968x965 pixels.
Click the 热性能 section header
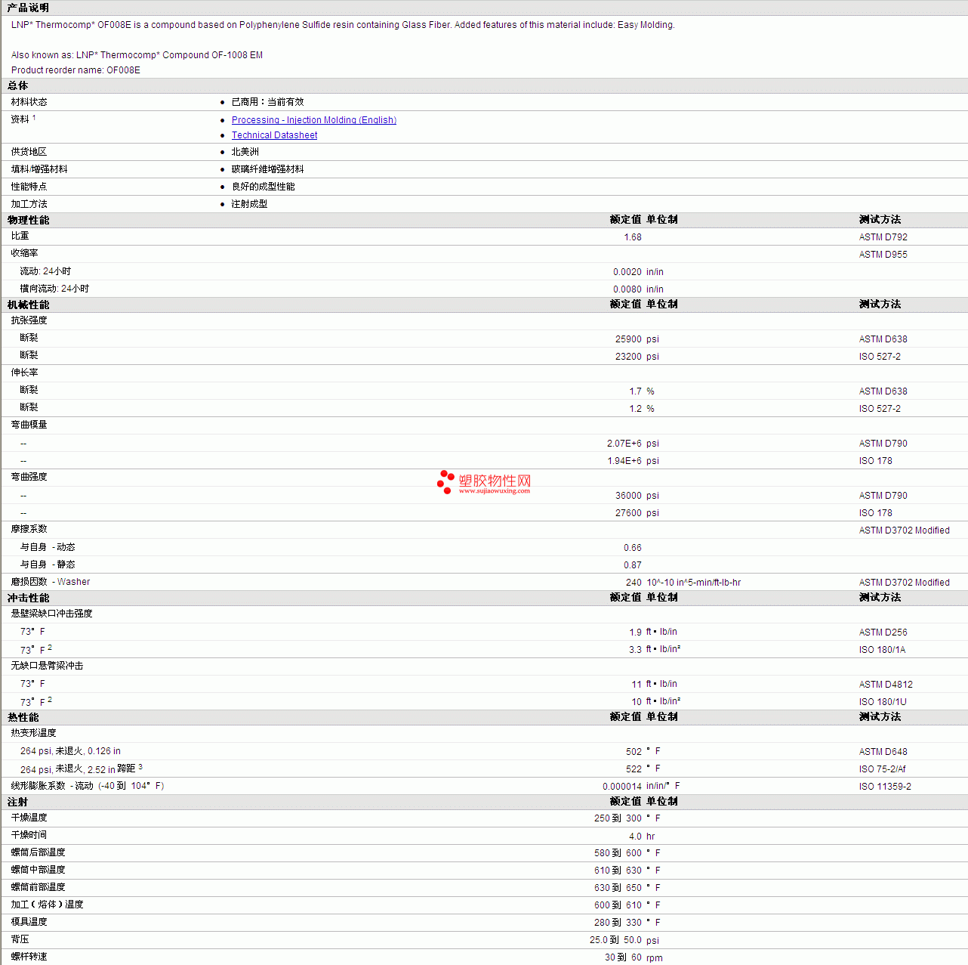[x=23, y=718]
